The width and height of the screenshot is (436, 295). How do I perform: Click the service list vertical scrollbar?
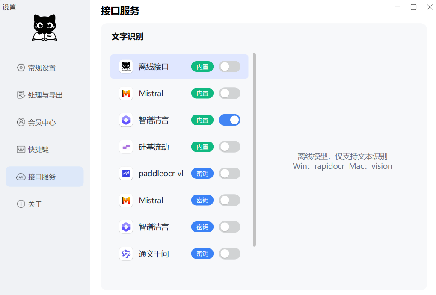pos(254,150)
